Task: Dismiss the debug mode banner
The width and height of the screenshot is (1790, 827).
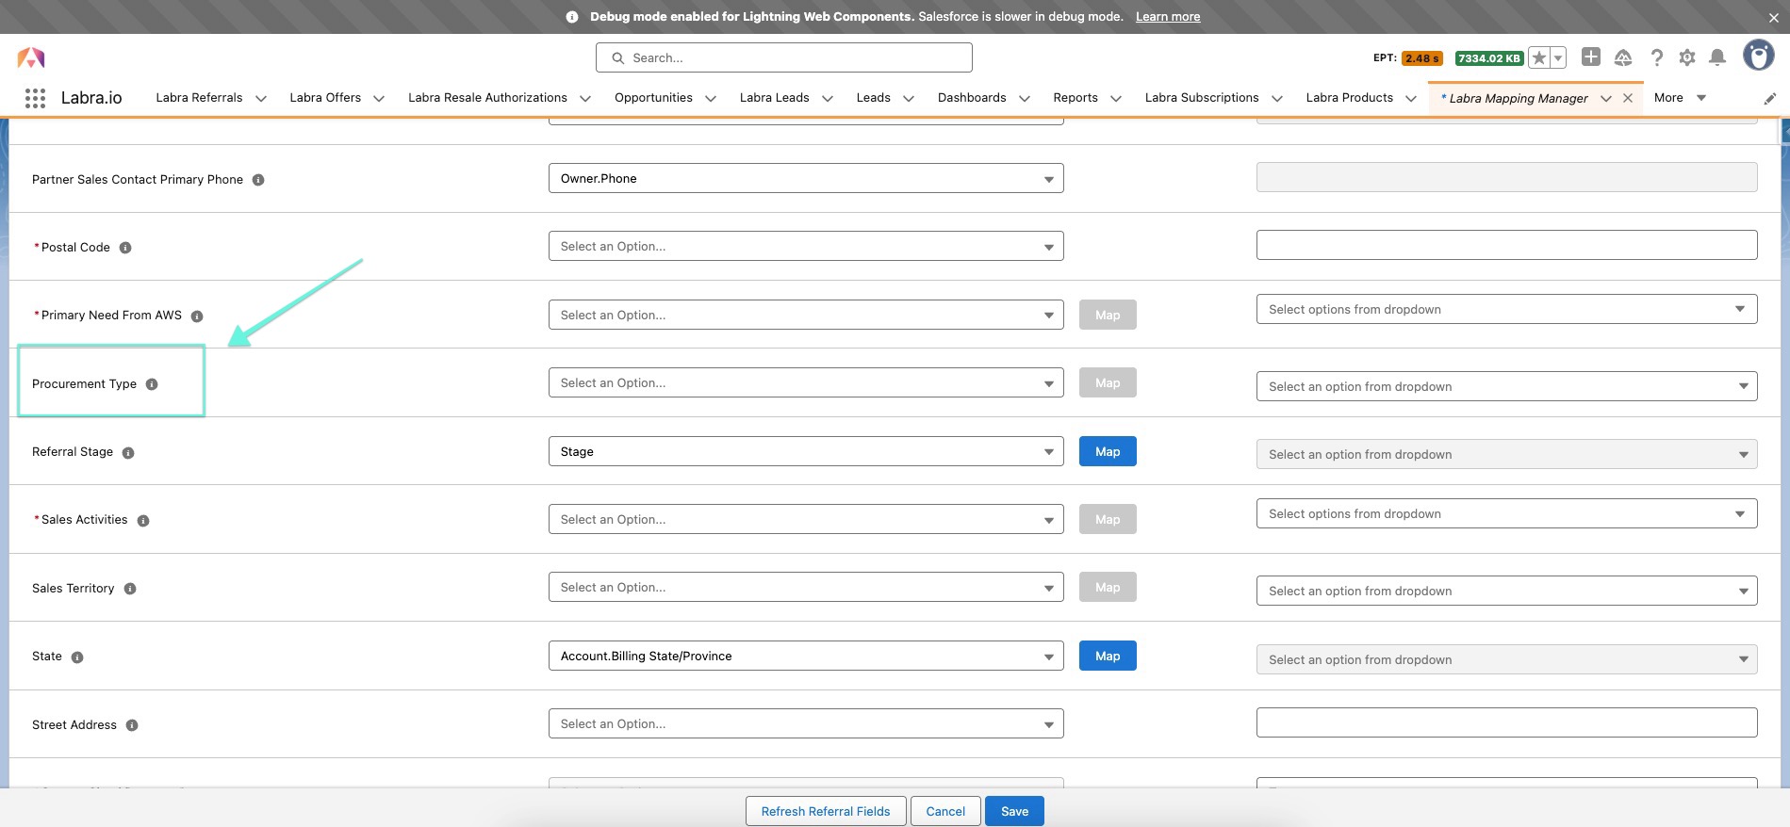Action: (1773, 17)
